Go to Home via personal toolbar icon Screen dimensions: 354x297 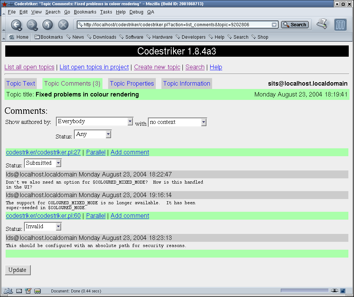[19, 37]
